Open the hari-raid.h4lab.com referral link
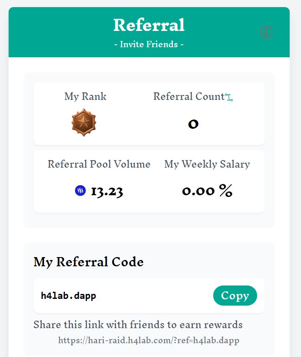This screenshot has height=357, width=301. click(x=149, y=340)
